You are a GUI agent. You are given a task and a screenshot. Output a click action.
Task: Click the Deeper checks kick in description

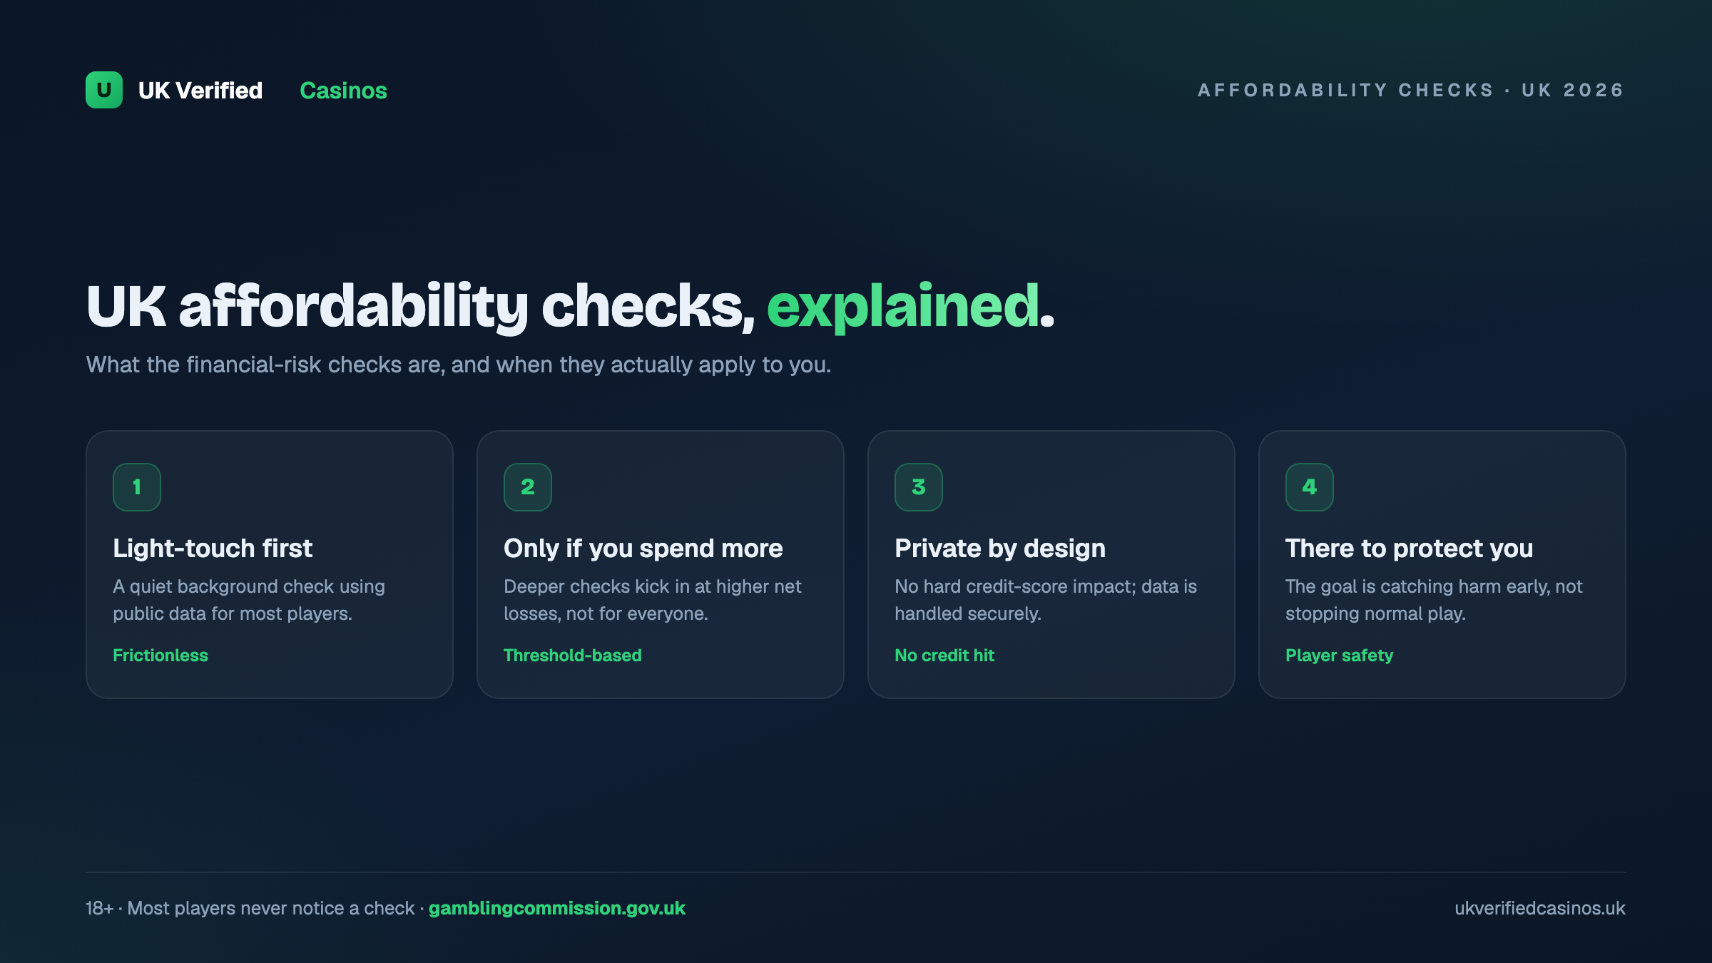(653, 600)
